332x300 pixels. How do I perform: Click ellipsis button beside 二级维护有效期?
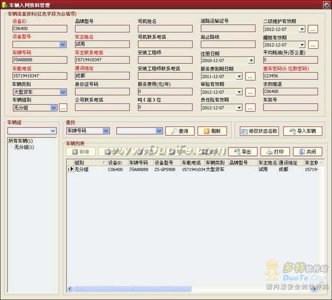(312, 29)
